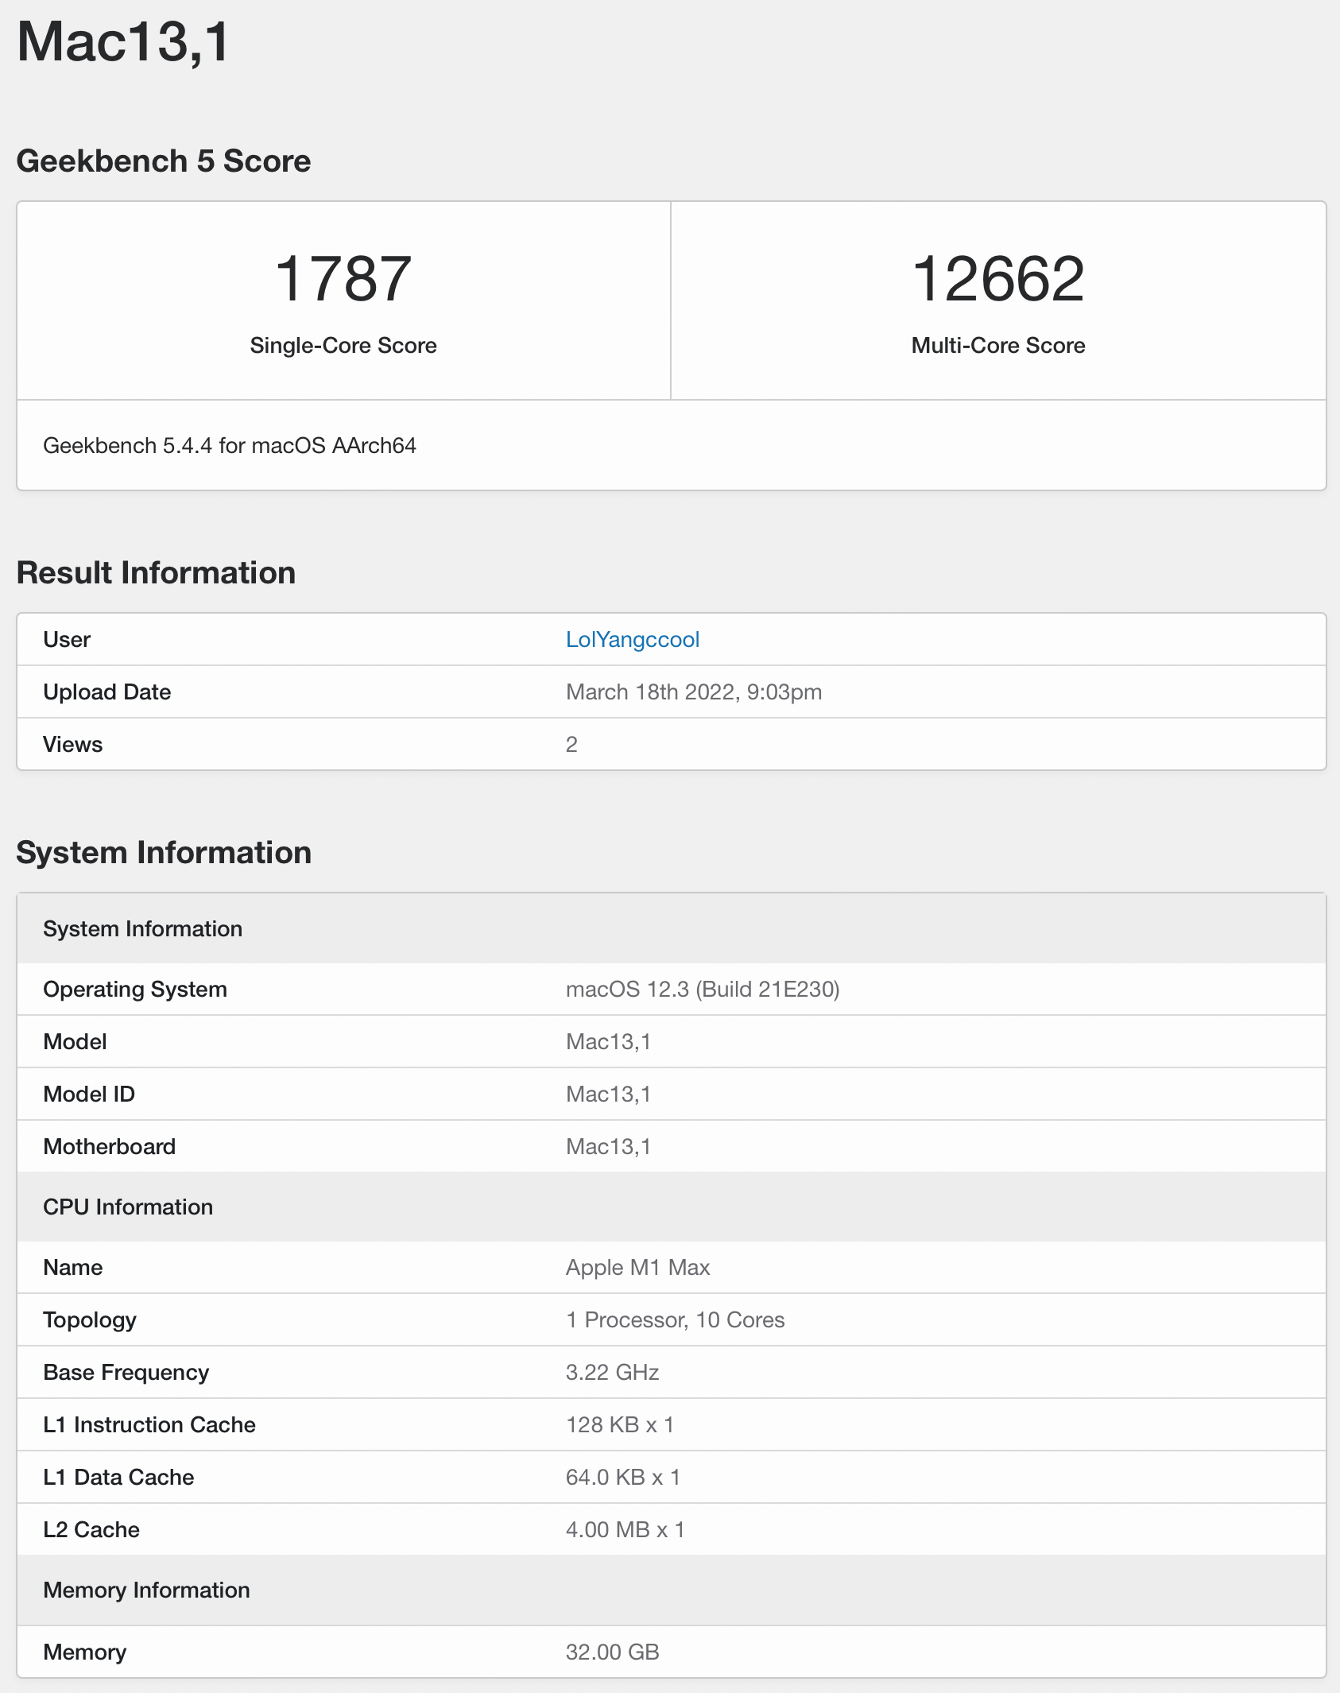Click the Memory Information section header
This screenshot has width=1340, height=1693.
[x=146, y=1590]
